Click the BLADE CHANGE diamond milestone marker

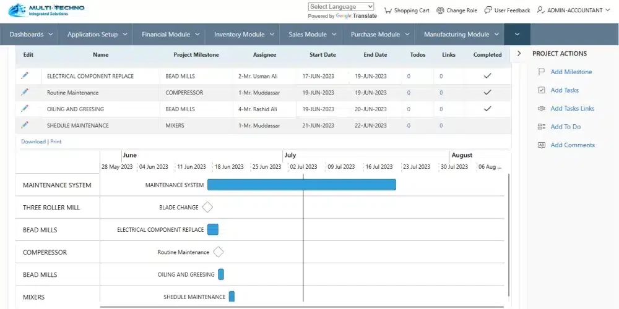pos(207,207)
